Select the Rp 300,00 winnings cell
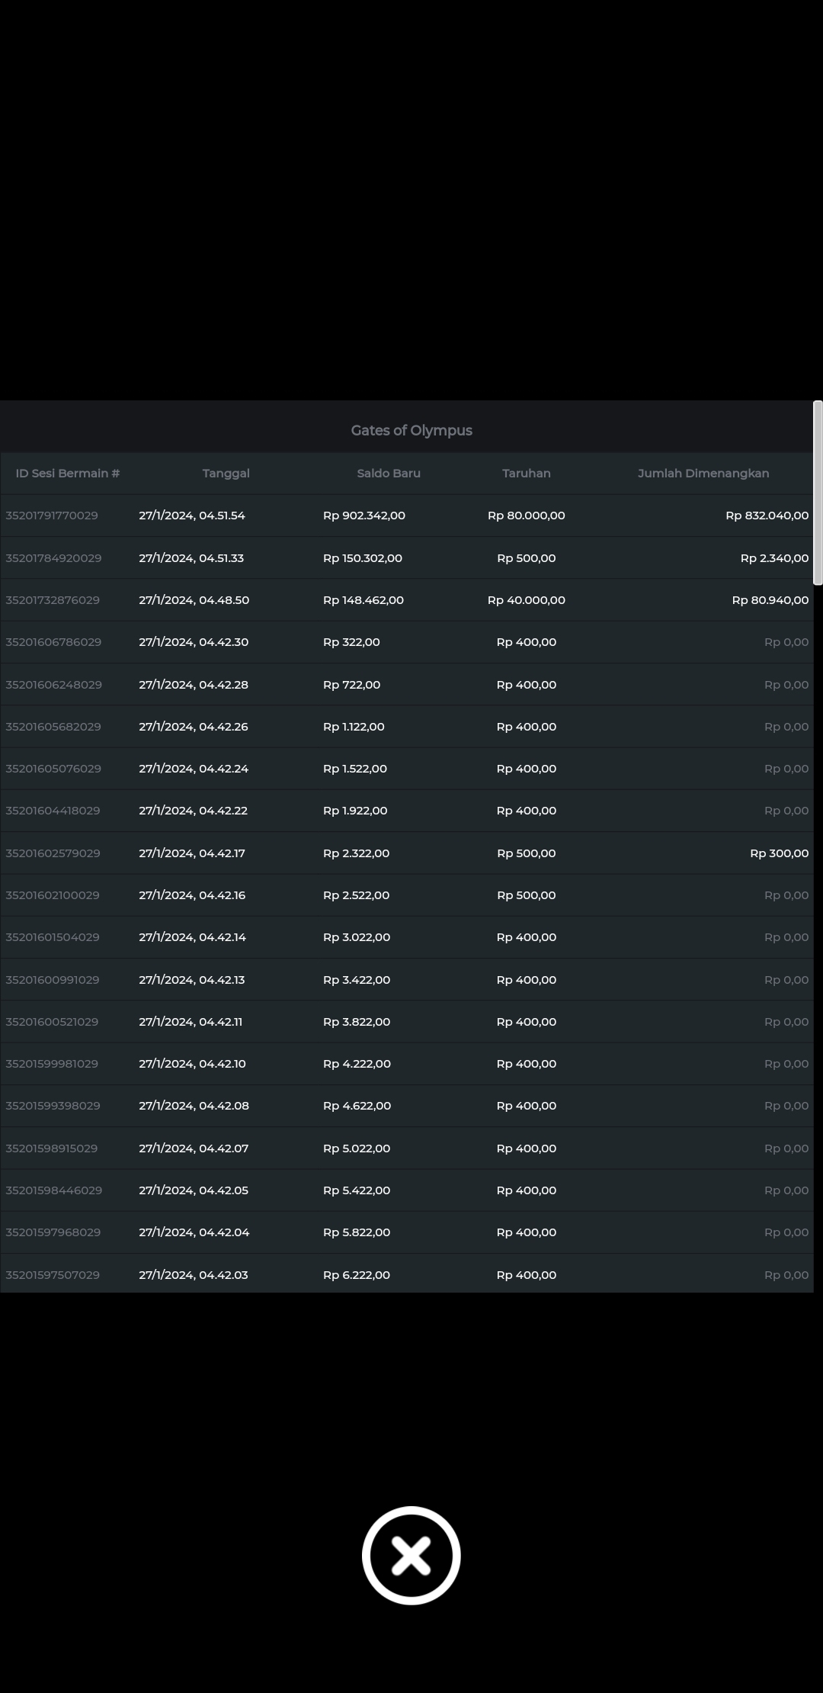 tap(779, 853)
